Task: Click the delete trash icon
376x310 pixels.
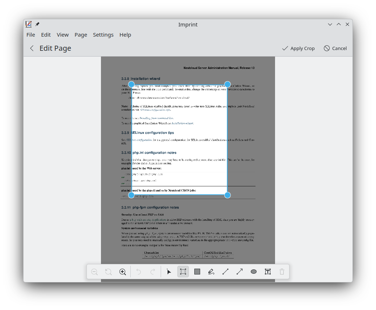Action: [282, 272]
